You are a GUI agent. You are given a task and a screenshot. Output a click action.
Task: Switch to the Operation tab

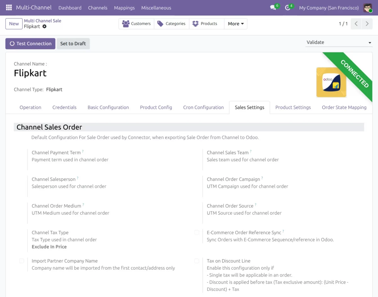point(30,107)
